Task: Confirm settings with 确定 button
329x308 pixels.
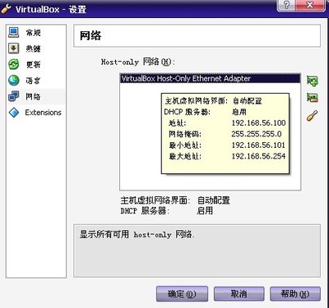Action: click(182, 294)
